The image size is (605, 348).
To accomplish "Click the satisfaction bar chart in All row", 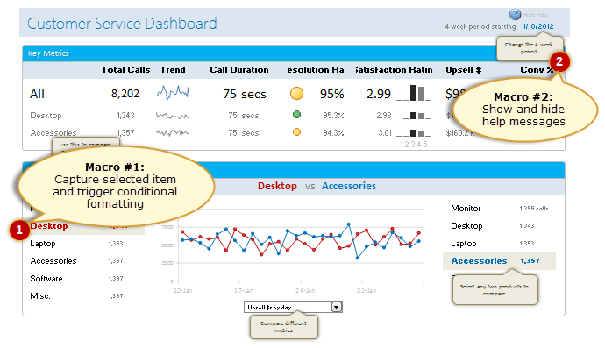I will [414, 93].
